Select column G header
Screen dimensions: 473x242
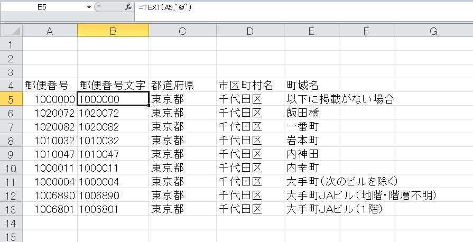(x=433, y=31)
